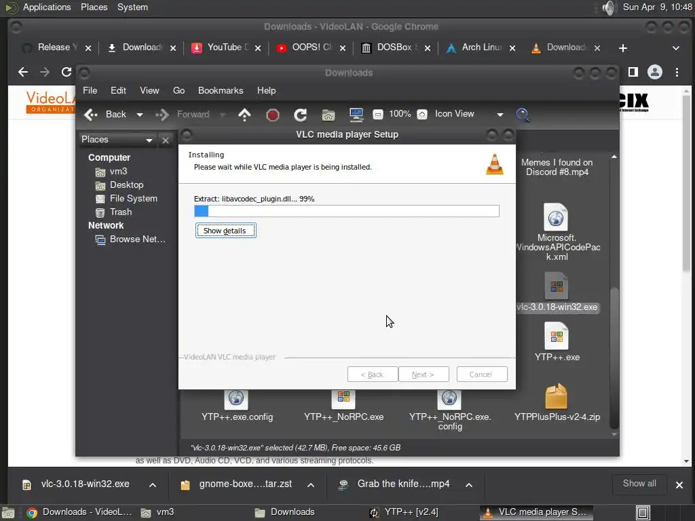This screenshot has width=695, height=521.
Task: Expand the Places sidebar dropdown
Action: [117, 140]
